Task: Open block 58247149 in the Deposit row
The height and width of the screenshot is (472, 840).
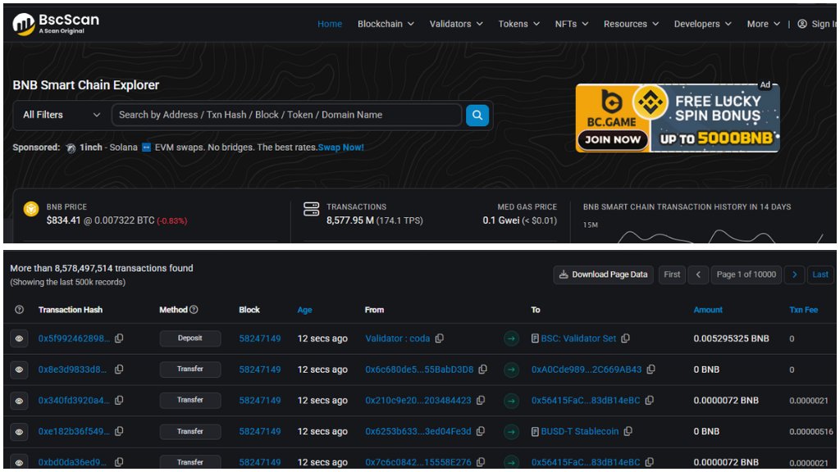Action: pyautogui.click(x=260, y=338)
